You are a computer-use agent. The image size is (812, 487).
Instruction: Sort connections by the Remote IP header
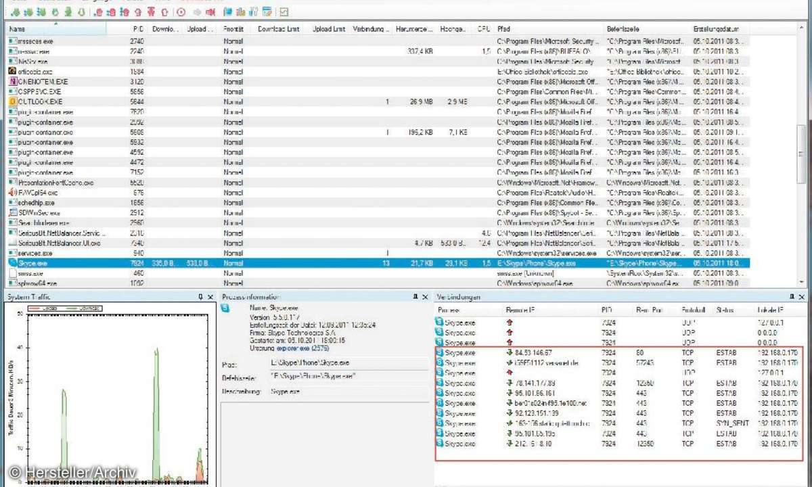pyautogui.click(x=551, y=309)
